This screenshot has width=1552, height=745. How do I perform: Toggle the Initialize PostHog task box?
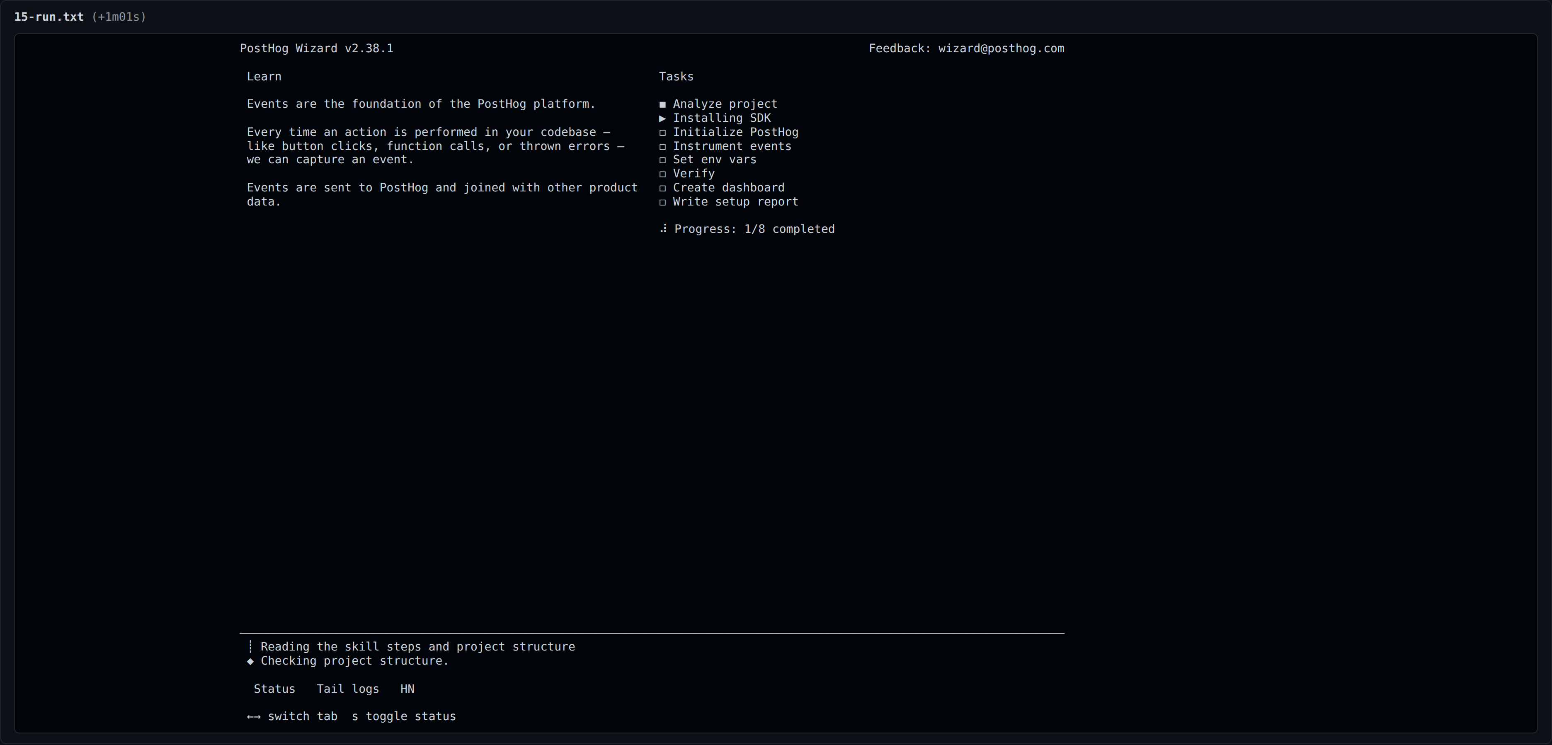coord(662,133)
